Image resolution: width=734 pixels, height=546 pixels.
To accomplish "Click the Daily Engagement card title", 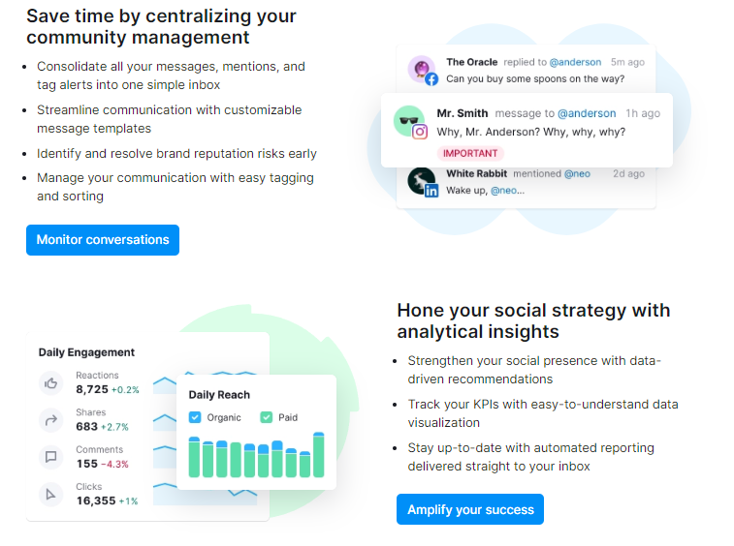I will pos(86,352).
